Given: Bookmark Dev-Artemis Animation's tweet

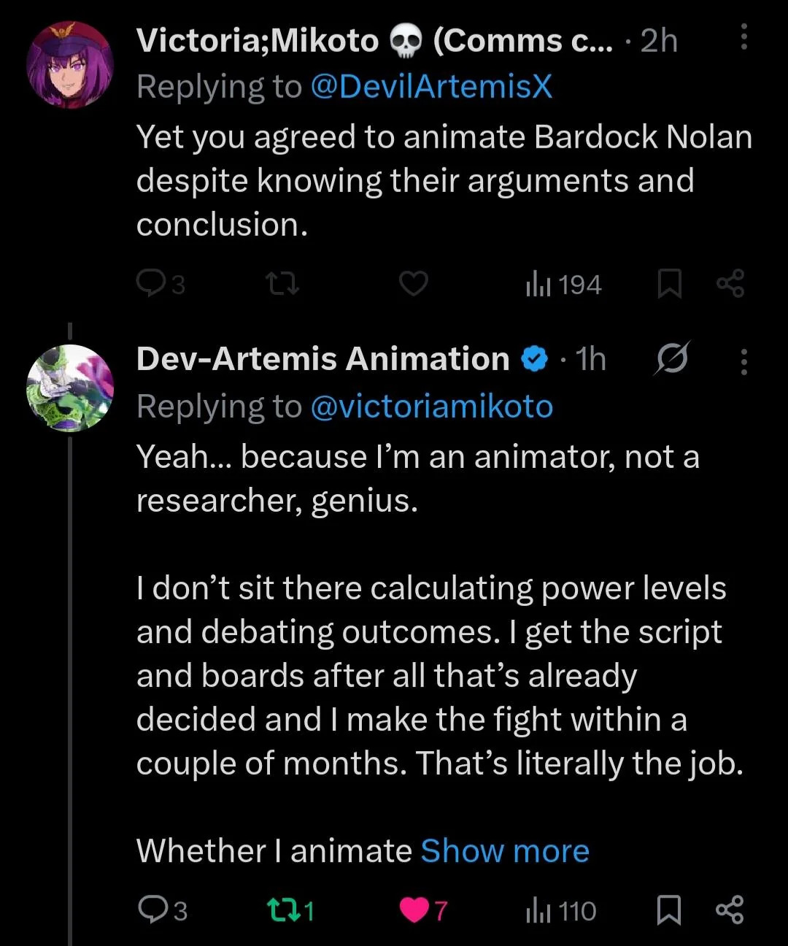Looking at the screenshot, I should [x=669, y=910].
